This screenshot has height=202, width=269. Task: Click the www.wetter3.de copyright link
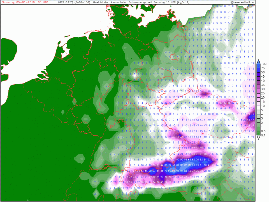(242, 2)
